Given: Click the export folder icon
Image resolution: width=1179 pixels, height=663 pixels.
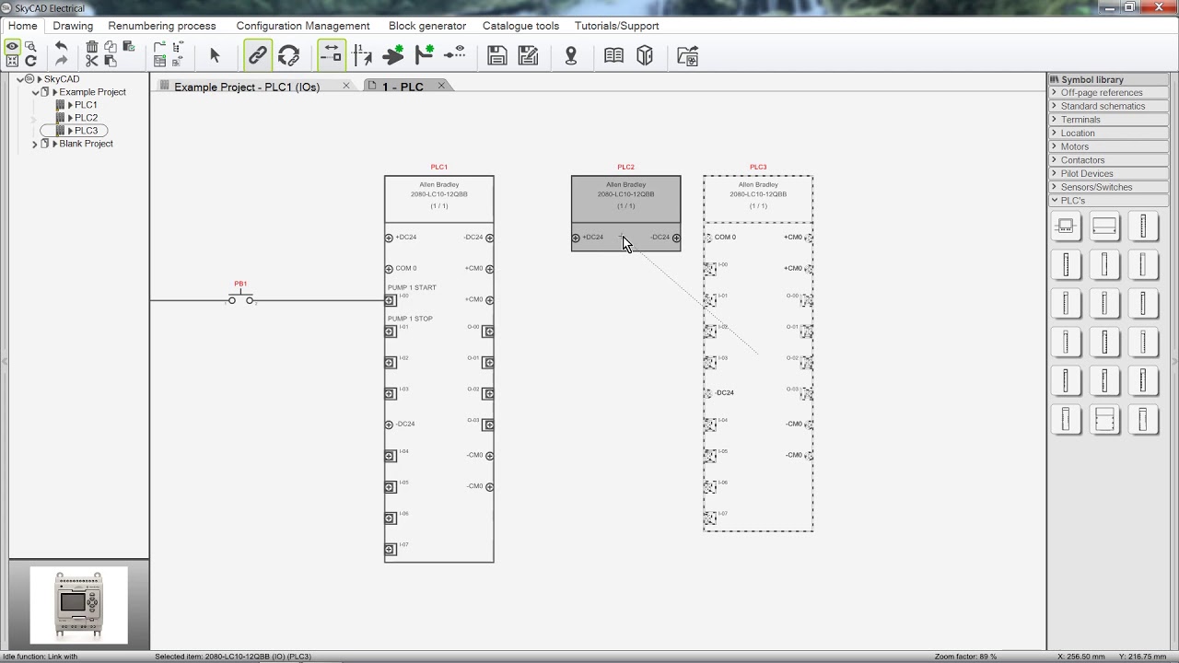Looking at the screenshot, I should pyautogui.click(x=687, y=55).
